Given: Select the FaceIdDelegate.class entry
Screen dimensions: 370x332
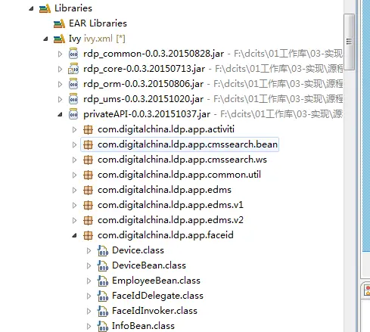Looking at the screenshot, I should click(157, 296).
